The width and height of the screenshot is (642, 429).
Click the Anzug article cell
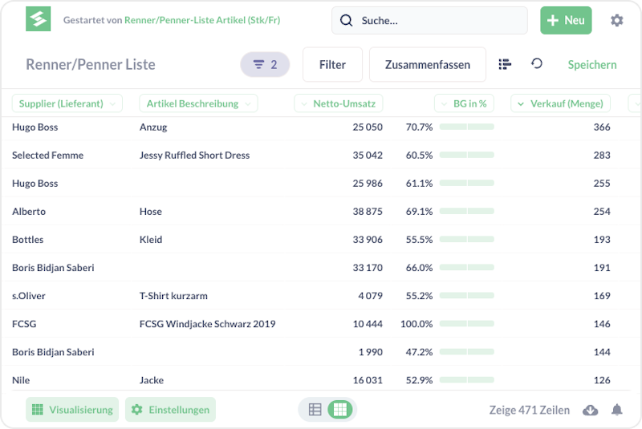point(153,127)
